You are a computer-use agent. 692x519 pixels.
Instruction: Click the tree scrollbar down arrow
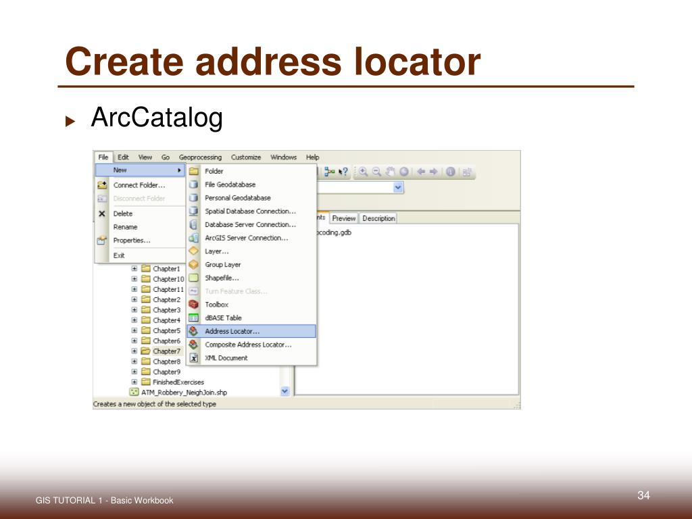pyautogui.click(x=285, y=391)
